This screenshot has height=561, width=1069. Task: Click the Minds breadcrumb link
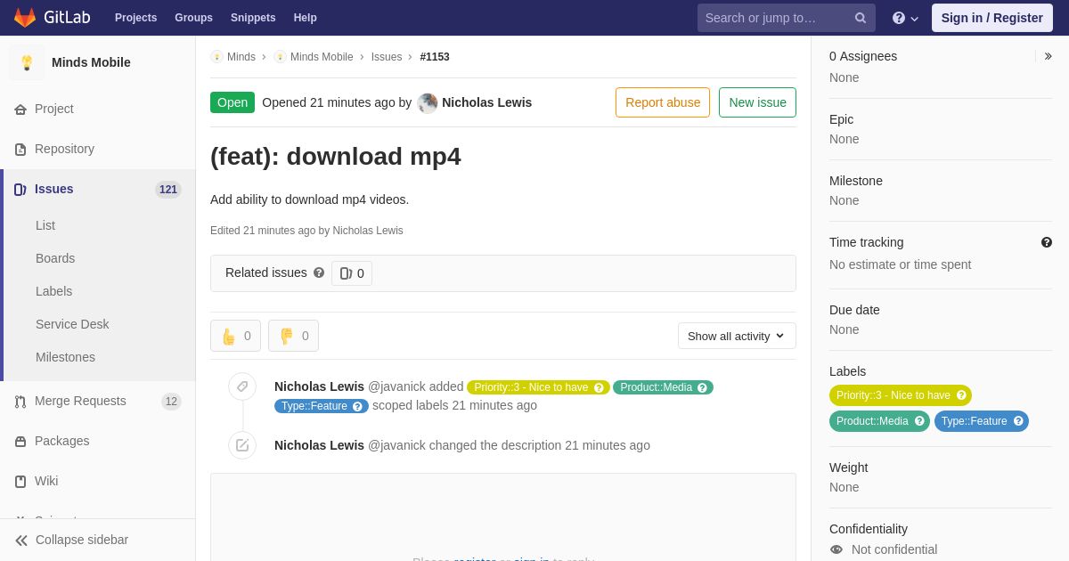point(241,57)
